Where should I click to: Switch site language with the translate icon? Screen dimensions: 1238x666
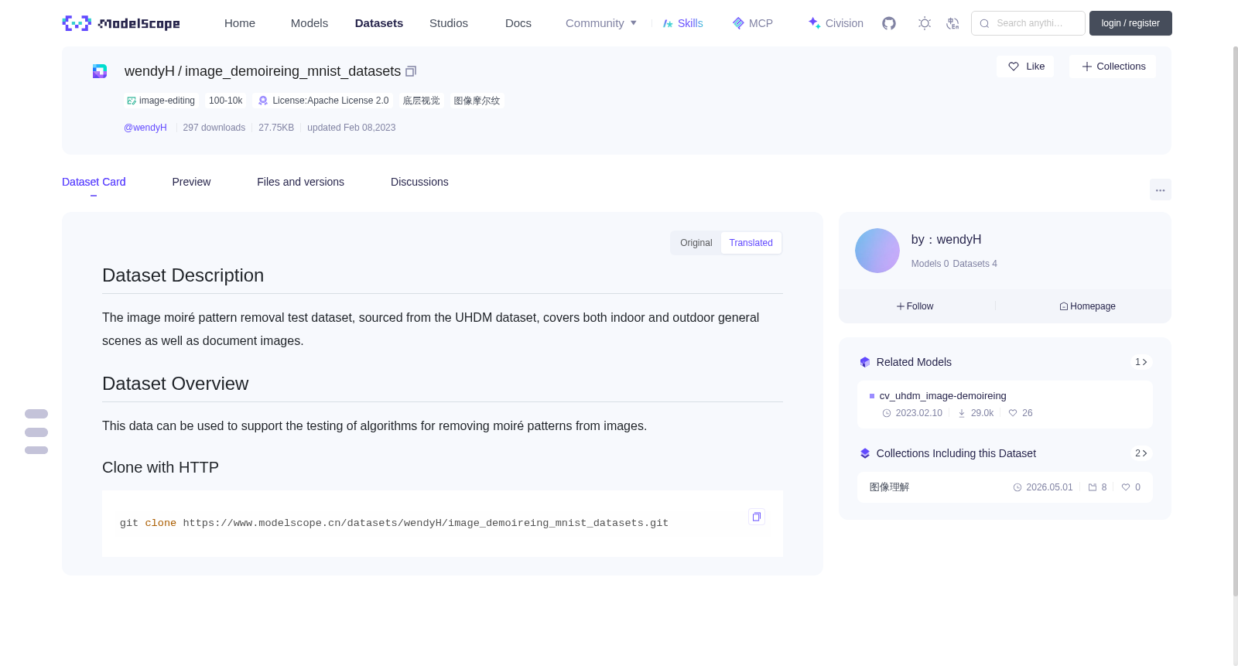[x=952, y=23]
